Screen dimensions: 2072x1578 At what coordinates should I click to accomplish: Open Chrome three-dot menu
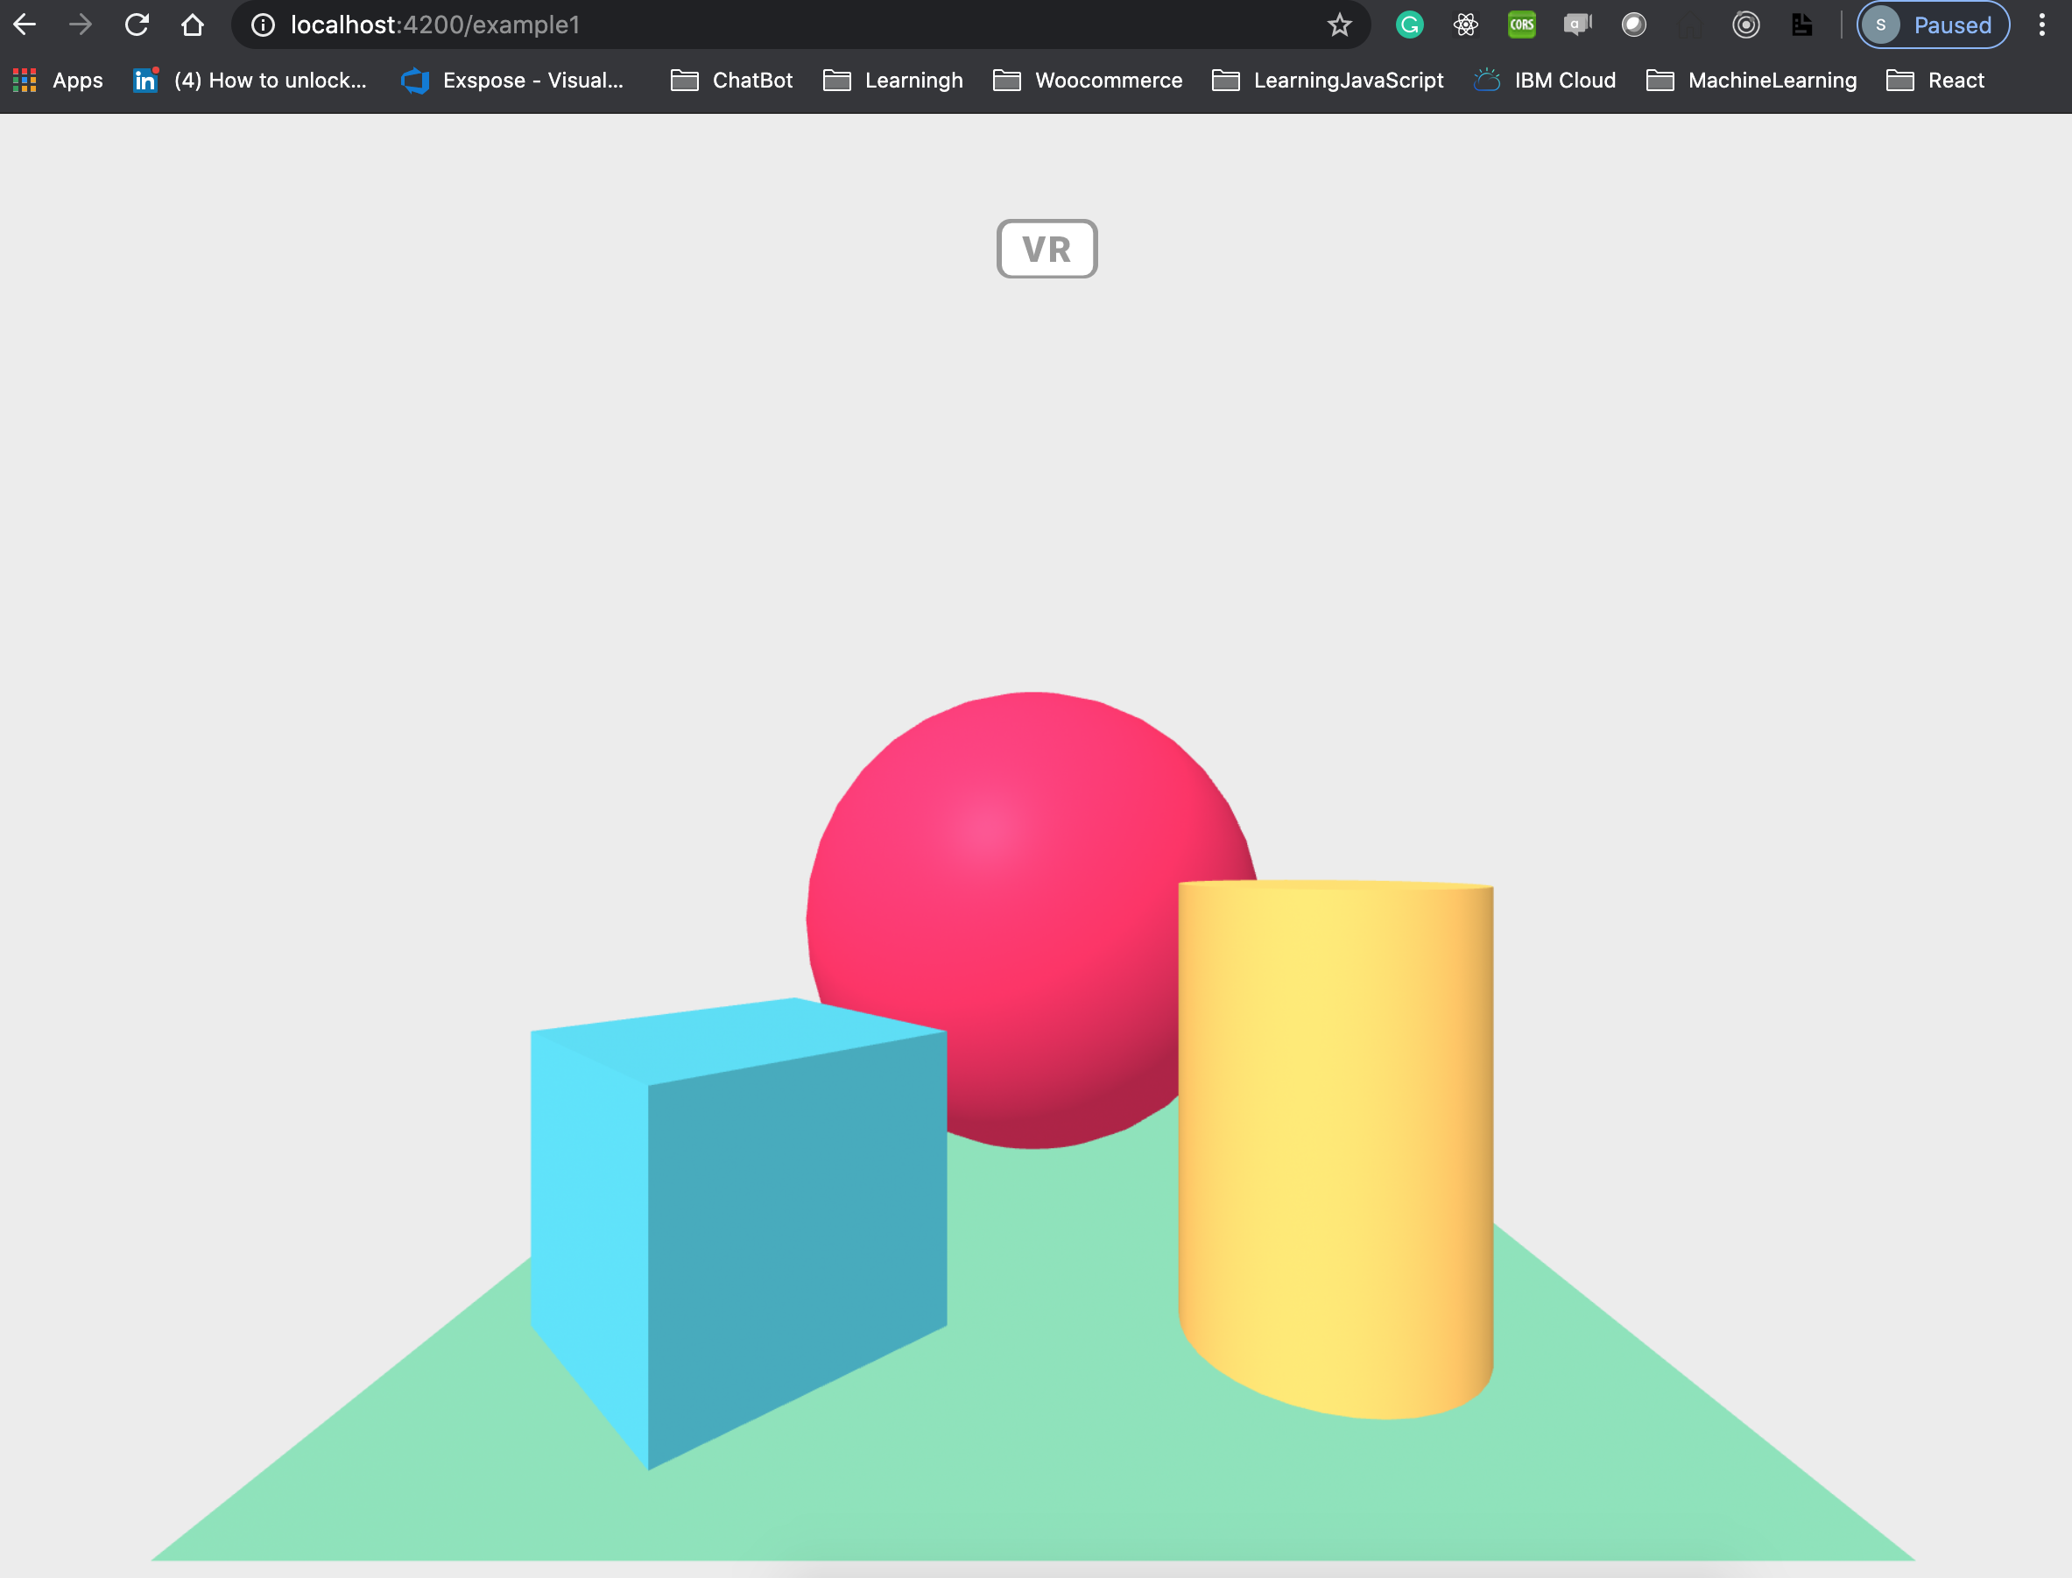[x=2041, y=25]
